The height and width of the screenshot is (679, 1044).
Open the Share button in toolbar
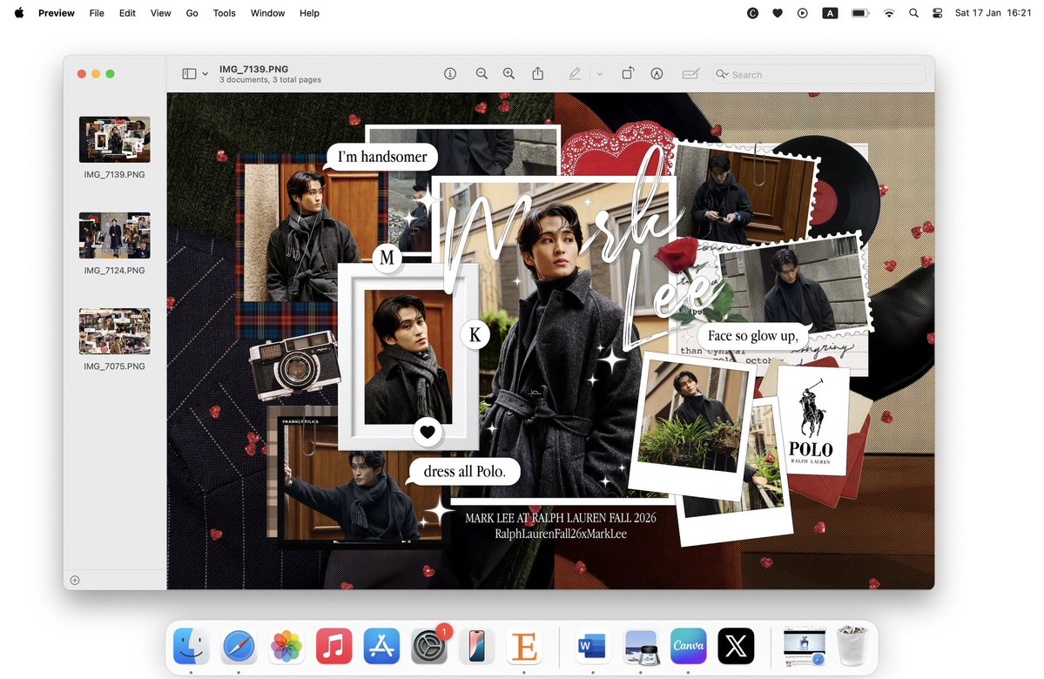pos(538,74)
